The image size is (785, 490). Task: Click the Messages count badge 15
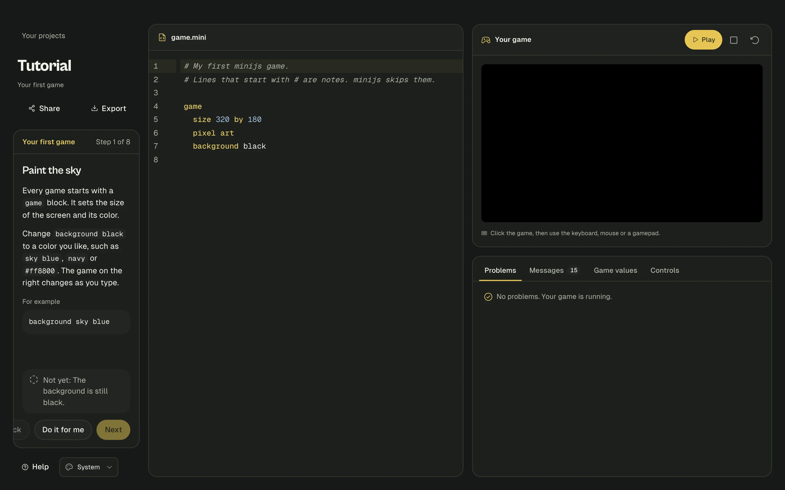pyautogui.click(x=573, y=270)
